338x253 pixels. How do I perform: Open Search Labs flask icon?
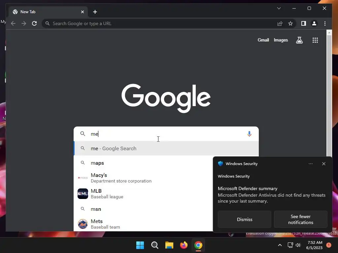coord(299,40)
